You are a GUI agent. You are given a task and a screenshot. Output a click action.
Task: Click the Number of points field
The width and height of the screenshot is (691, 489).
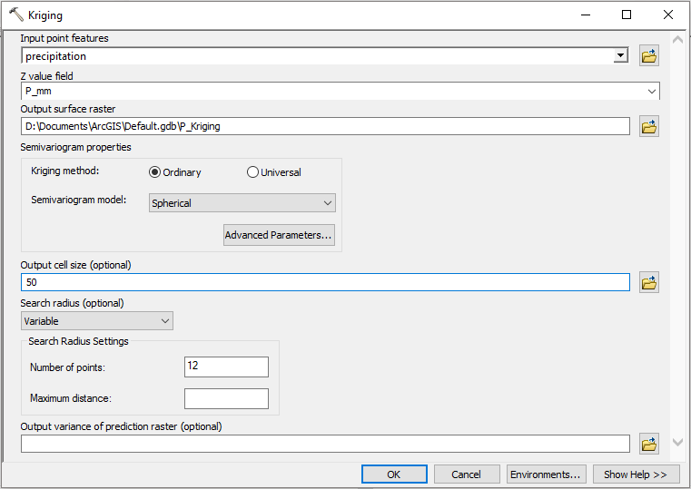coord(226,367)
